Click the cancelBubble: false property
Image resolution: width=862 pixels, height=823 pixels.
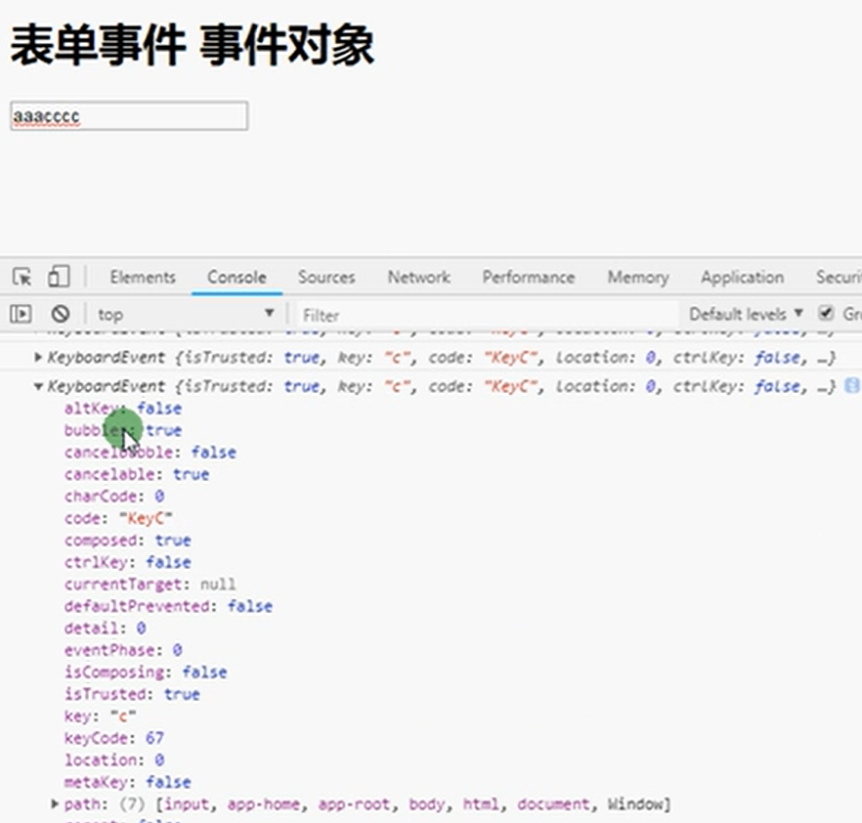pyautogui.click(x=151, y=452)
